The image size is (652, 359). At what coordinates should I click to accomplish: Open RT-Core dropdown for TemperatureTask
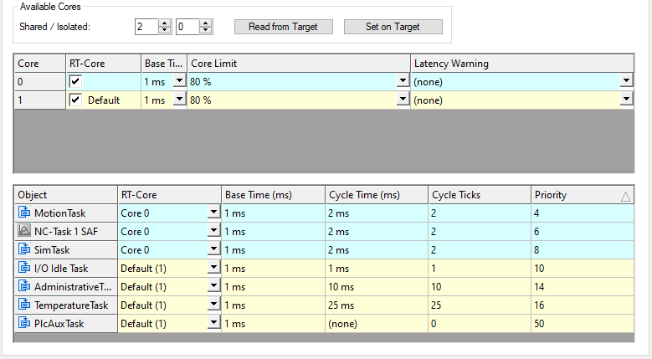213,304
